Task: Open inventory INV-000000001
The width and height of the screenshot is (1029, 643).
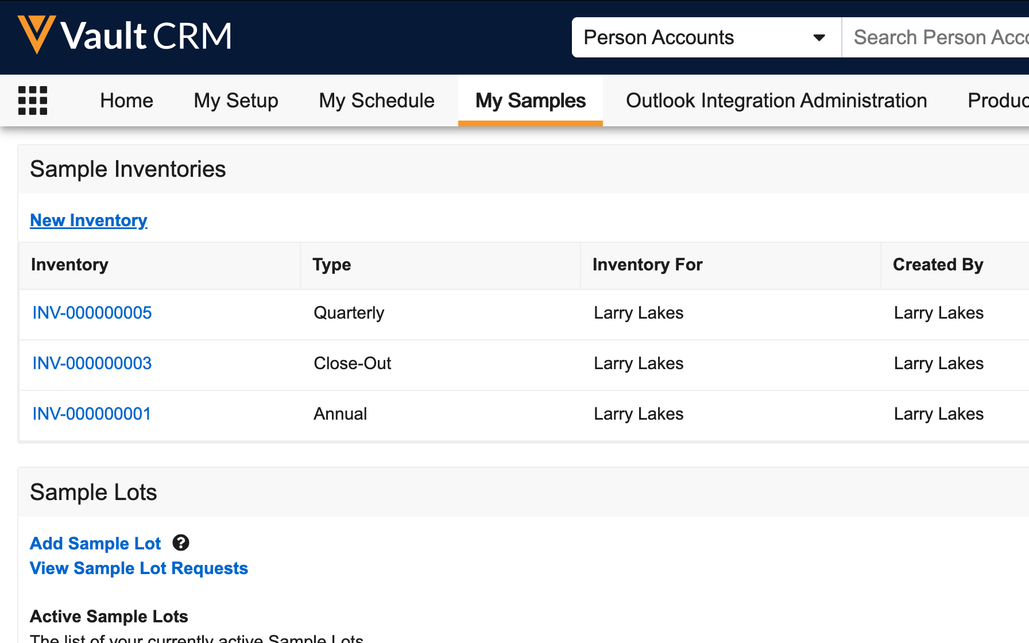Action: pyautogui.click(x=91, y=414)
